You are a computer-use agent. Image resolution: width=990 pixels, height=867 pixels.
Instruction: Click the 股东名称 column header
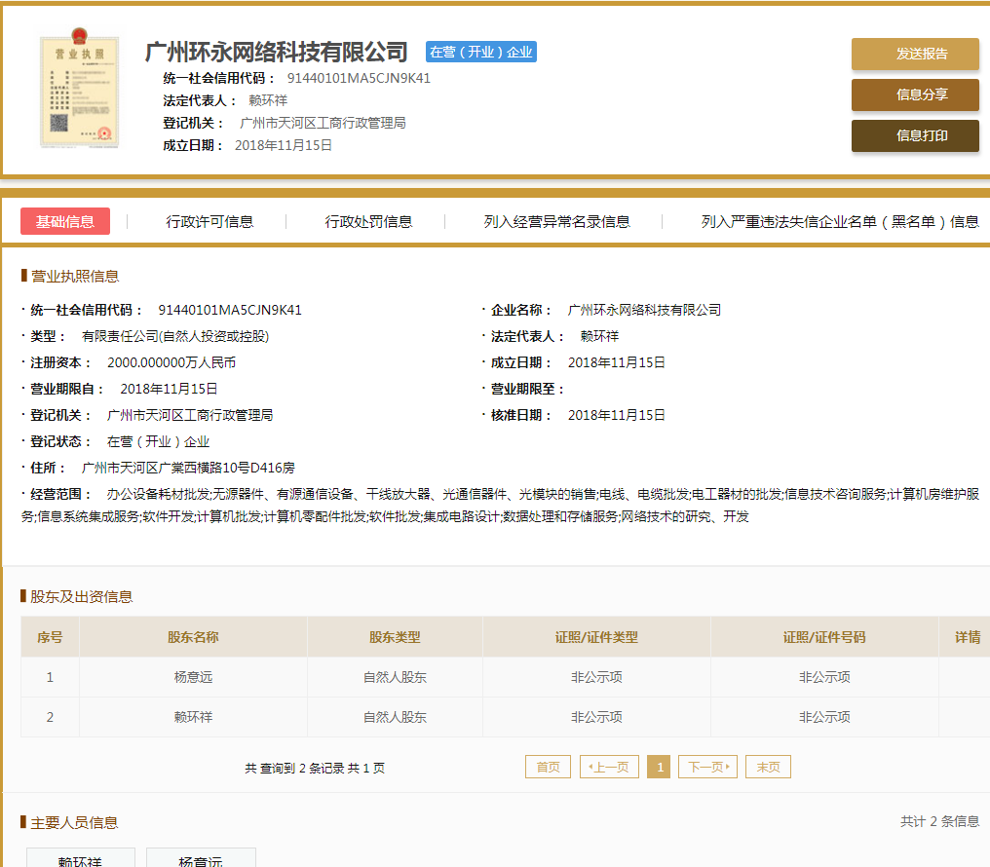193,637
